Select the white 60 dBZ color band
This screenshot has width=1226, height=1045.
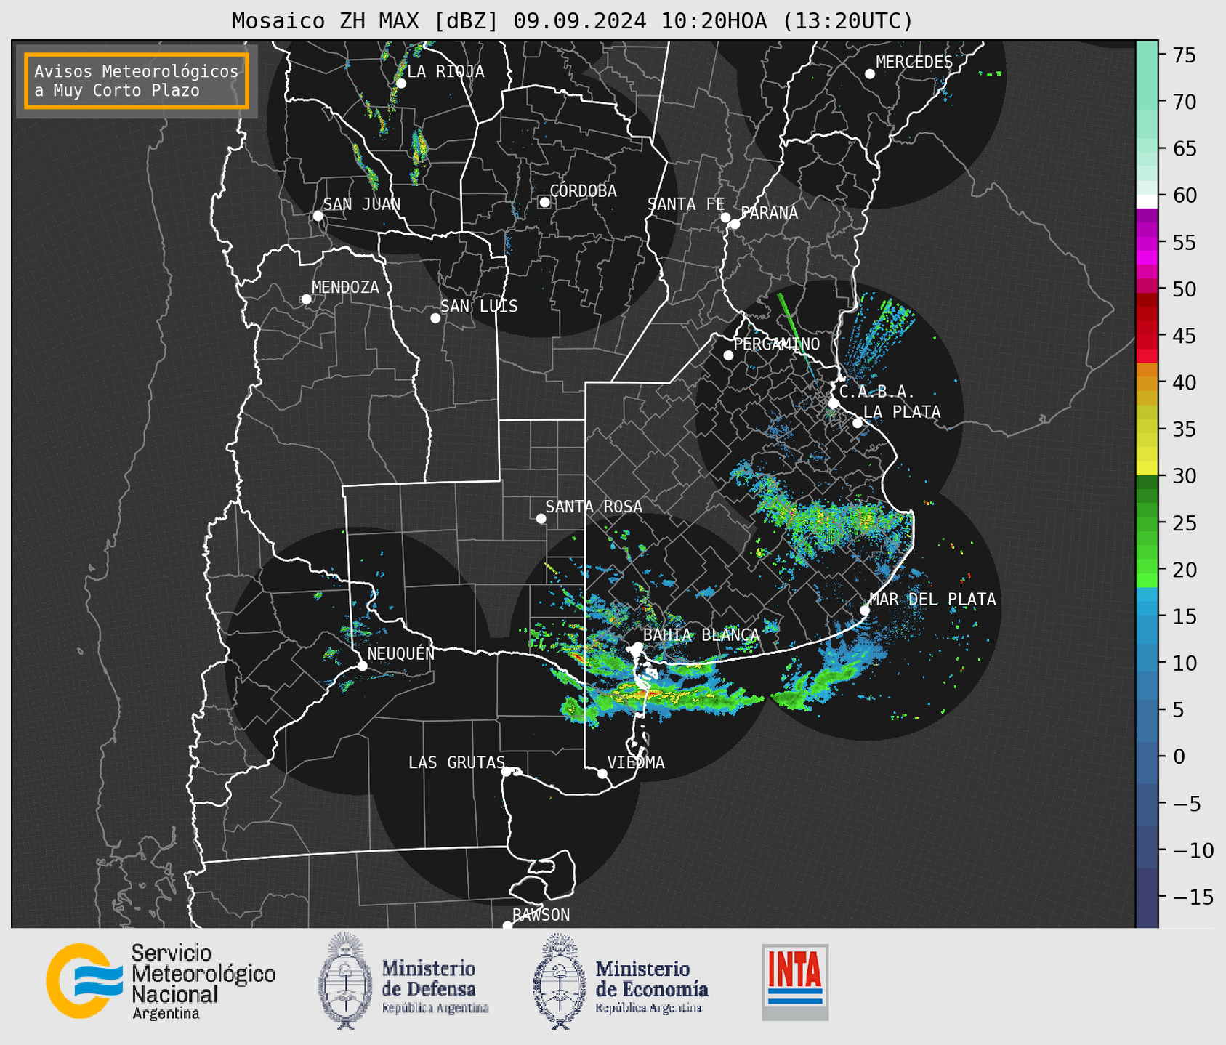pos(1147,201)
